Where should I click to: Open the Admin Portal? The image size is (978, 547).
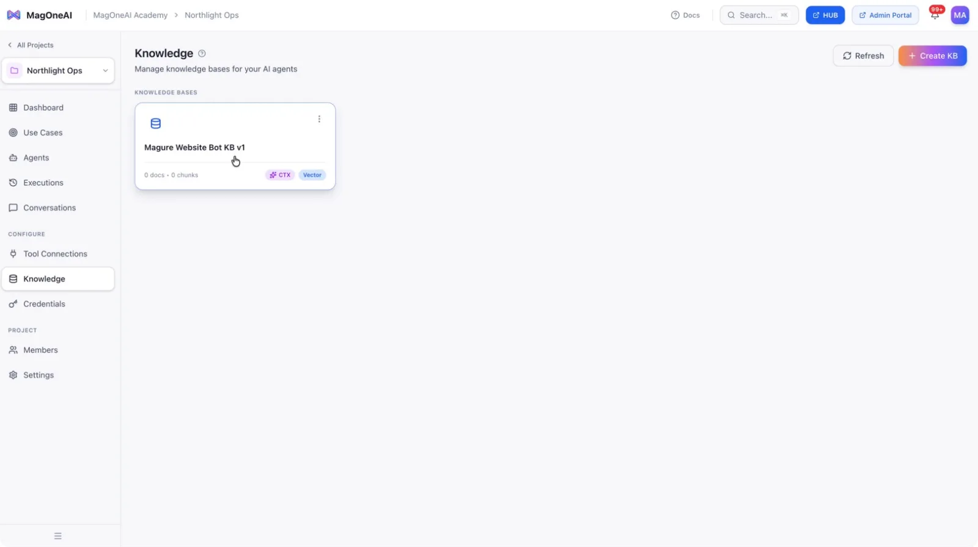click(885, 15)
